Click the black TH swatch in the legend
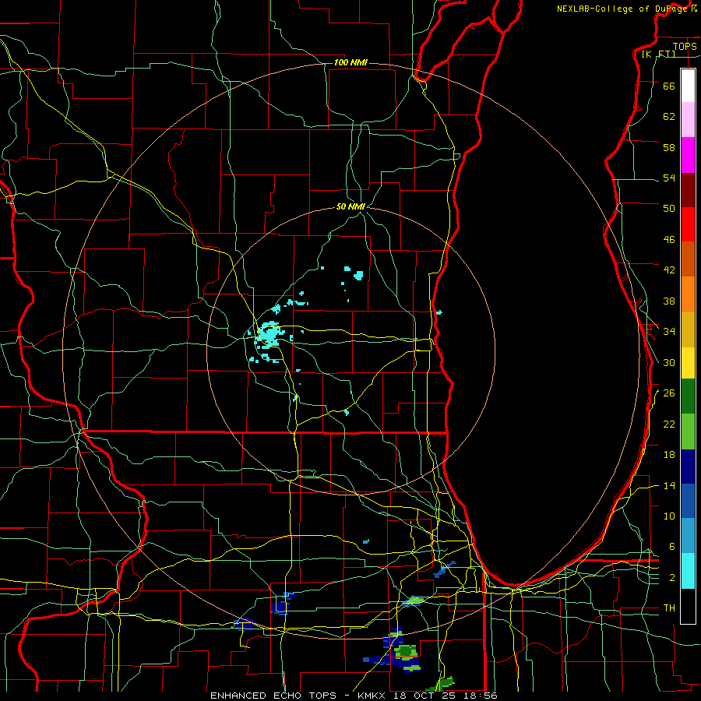The width and height of the screenshot is (701, 701). (688, 606)
